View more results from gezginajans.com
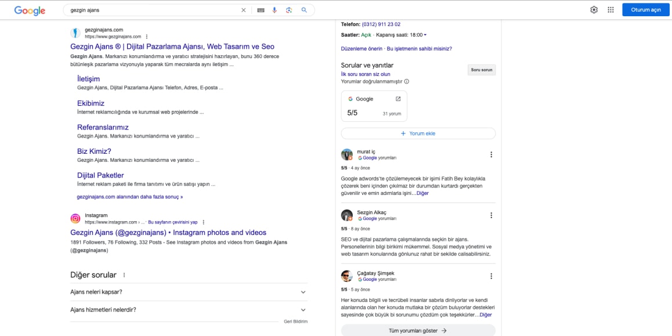The image size is (672, 336). tap(130, 197)
